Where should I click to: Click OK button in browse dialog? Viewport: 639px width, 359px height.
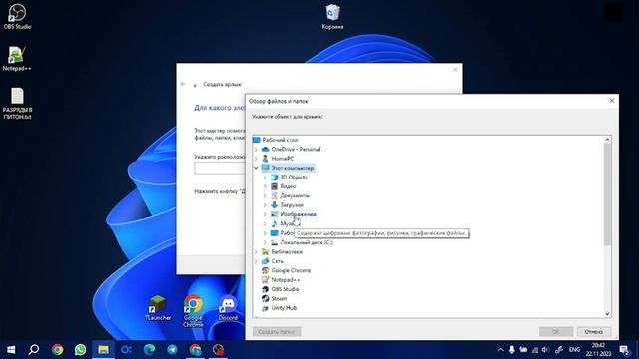556,332
